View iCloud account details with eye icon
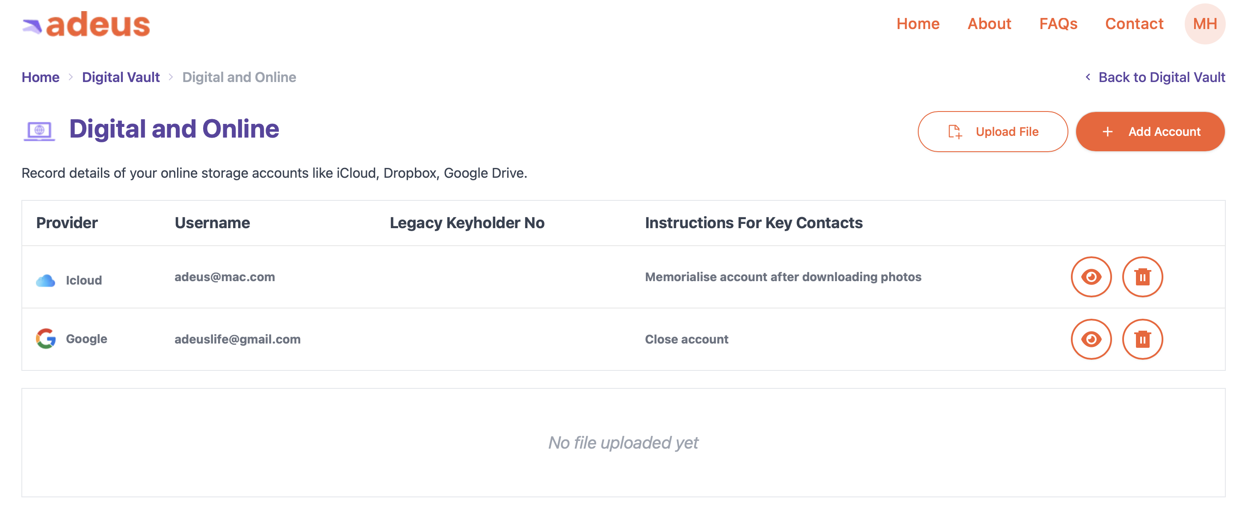 [x=1091, y=277]
